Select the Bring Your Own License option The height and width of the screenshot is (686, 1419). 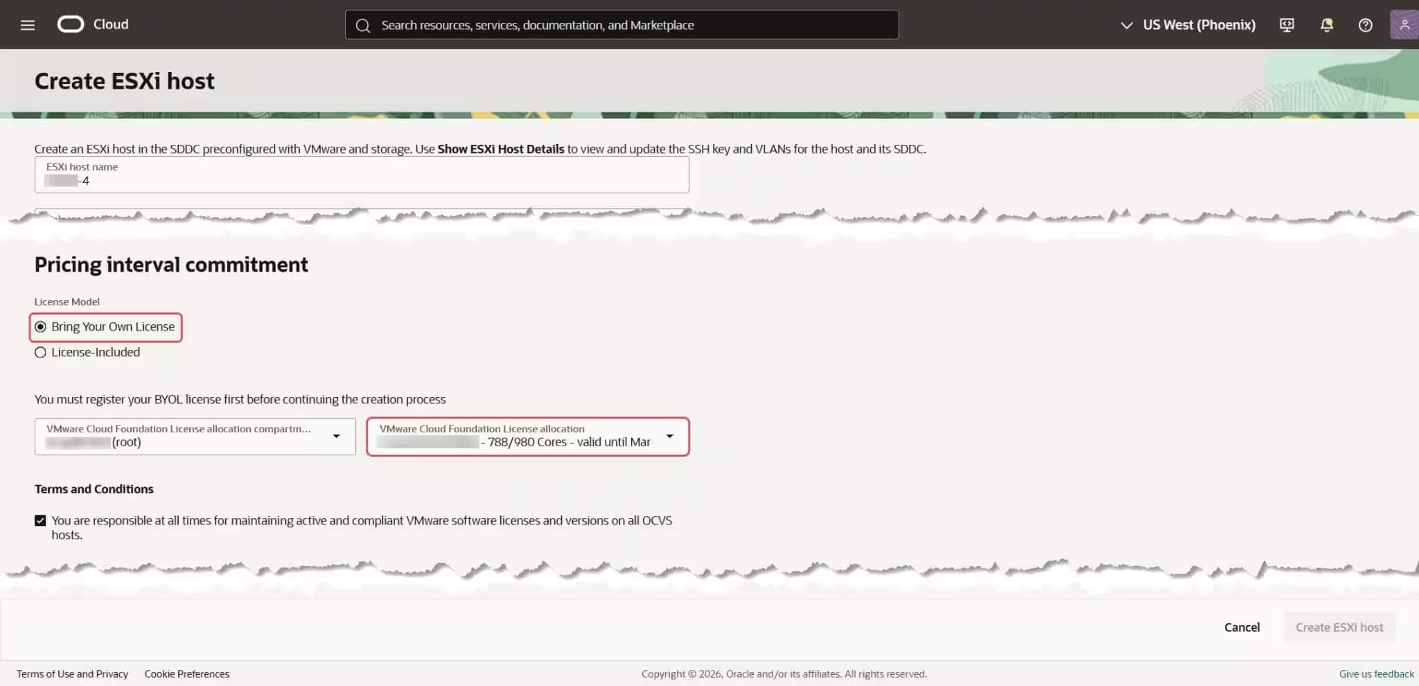click(x=40, y=326)
